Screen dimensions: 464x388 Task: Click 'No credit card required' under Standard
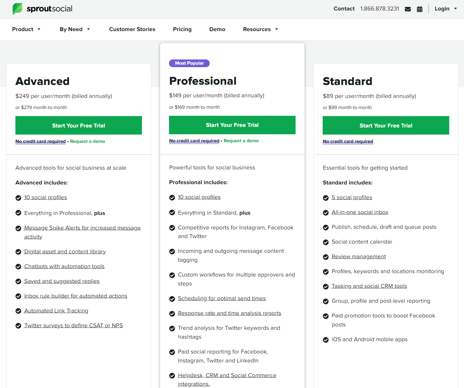[348, 141]
